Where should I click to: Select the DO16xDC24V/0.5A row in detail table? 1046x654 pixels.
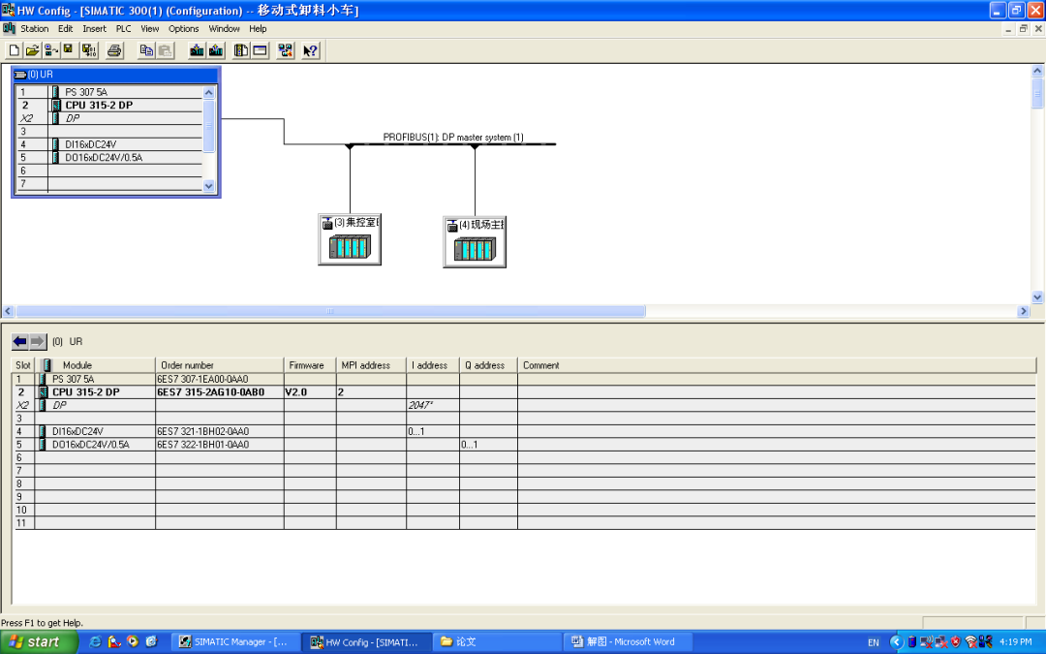[x=525, y=445]
